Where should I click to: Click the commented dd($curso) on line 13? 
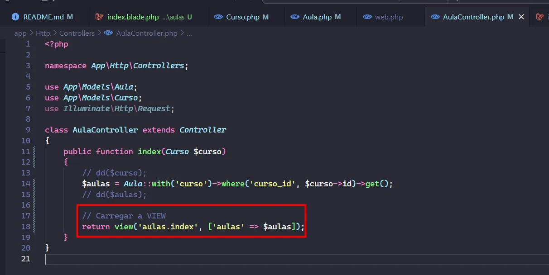[114, 173]
